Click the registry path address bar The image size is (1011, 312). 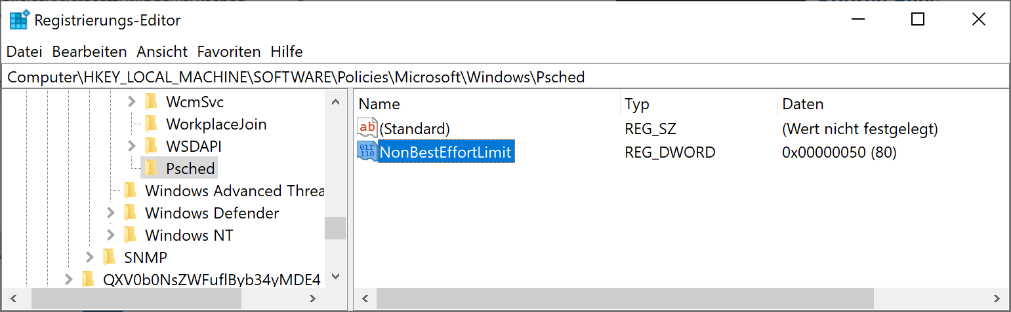coord(505,77)
